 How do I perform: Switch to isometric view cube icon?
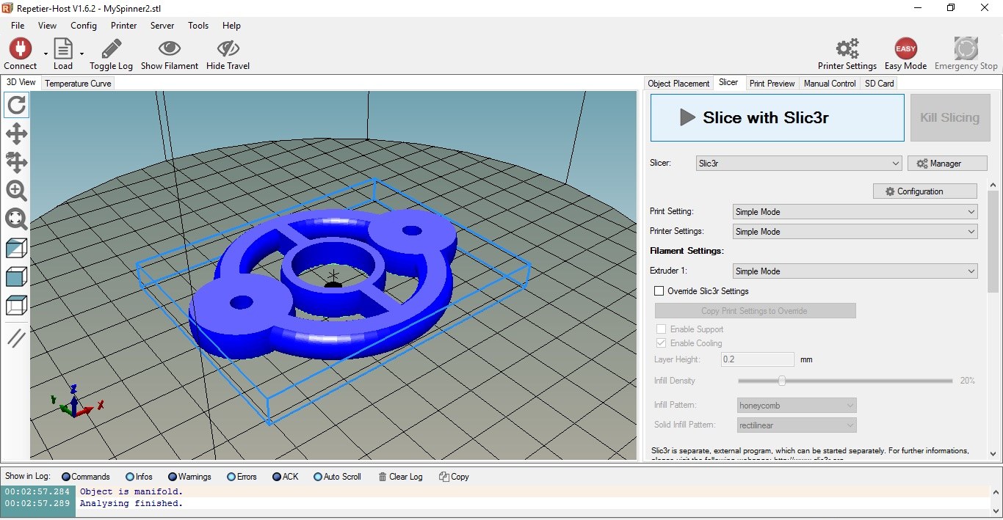pyautogui.click(x=16, y=248)
